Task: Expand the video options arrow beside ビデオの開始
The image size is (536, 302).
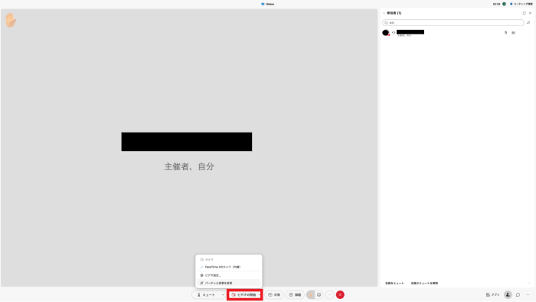Action: pos(260,294)
